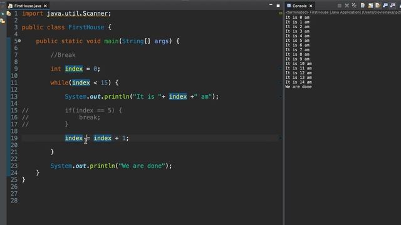Click the Java file icon on FirstHouse.java tab
Viewport: 401px width, 225px height.
(10, 6)
